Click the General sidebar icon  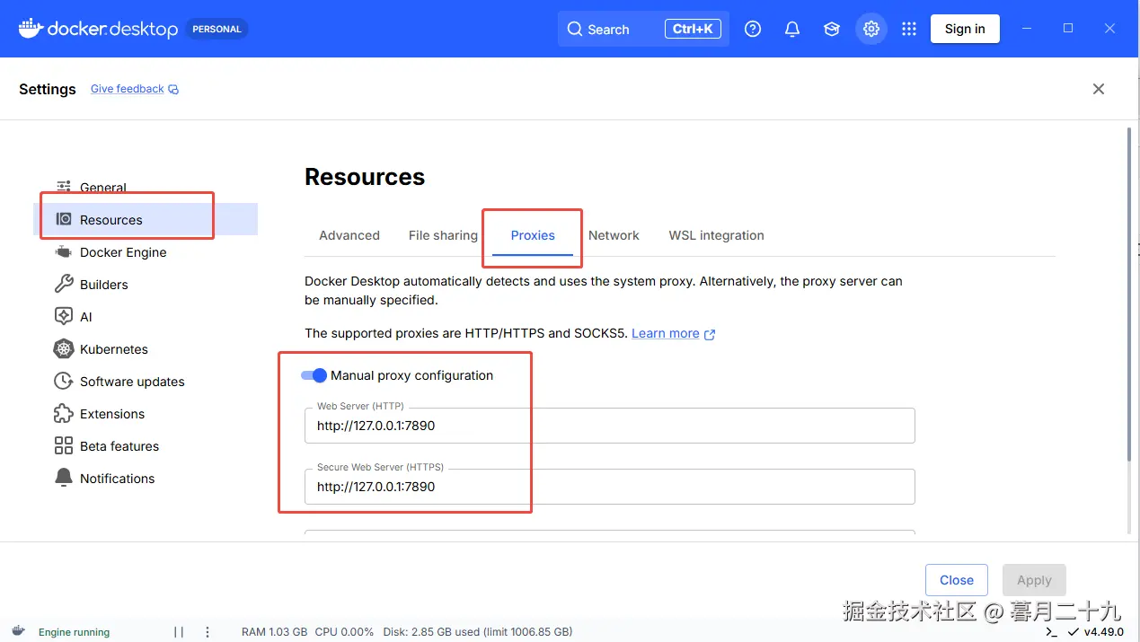pyautogui.click(x=64, y=187)
